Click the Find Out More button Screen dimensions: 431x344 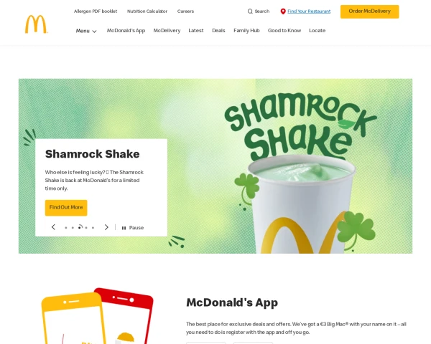point(66,208)
